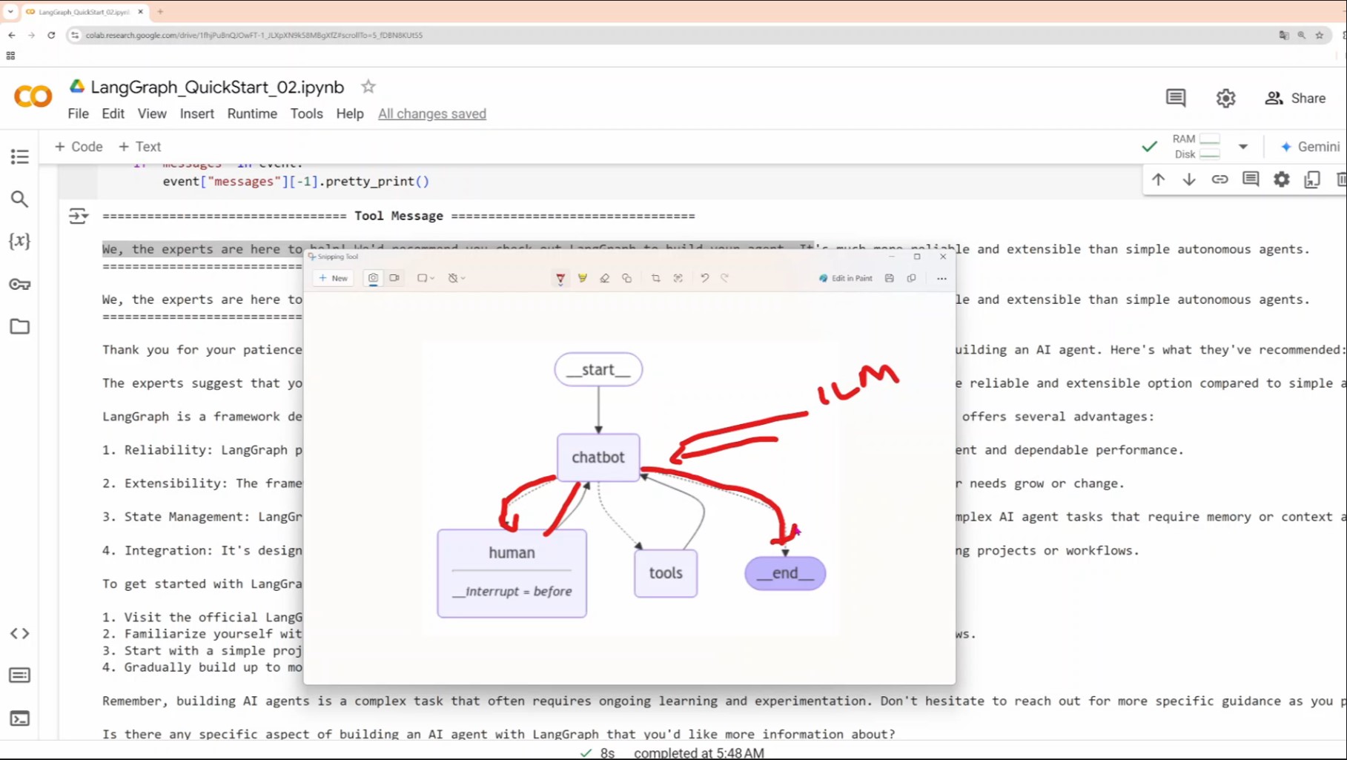Open the Variables inspector panel

pyautogui.click(x=20, y=241)
